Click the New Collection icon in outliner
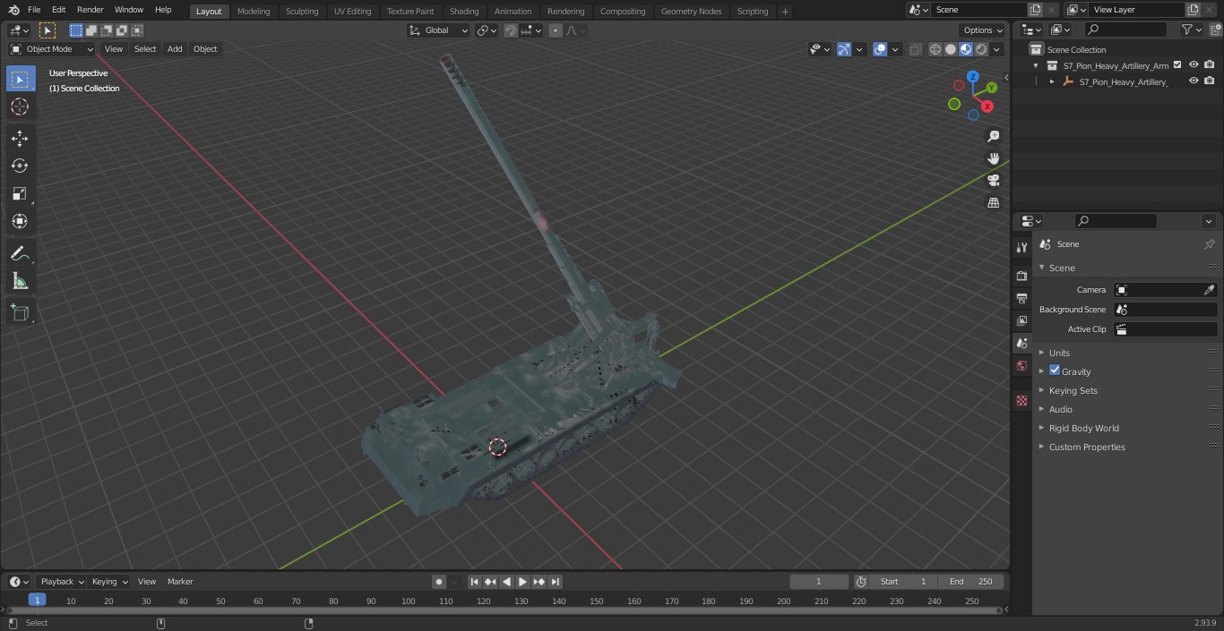This screenshot has height=631, width=1224. [x=1215, y=30]
